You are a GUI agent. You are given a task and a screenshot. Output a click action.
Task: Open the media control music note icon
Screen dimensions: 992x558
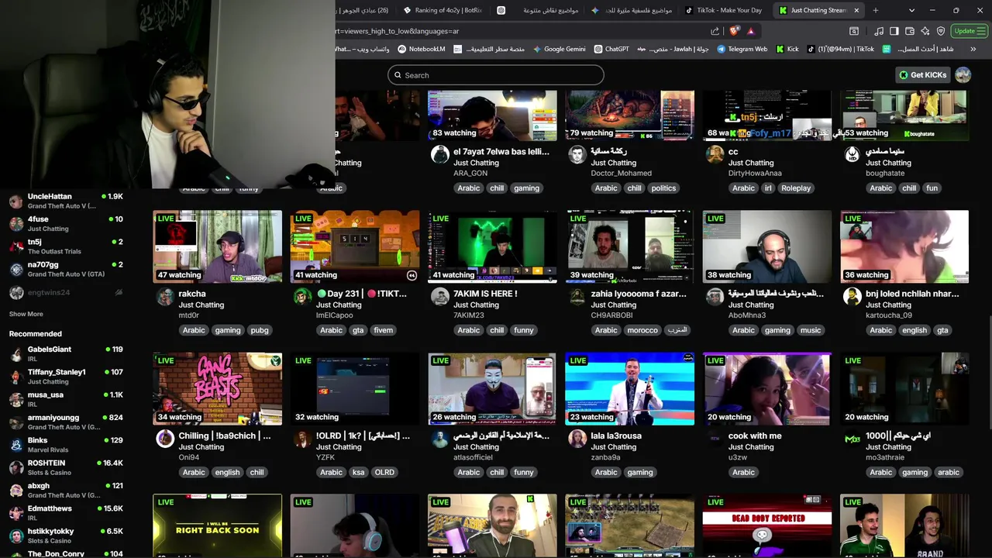878,31
